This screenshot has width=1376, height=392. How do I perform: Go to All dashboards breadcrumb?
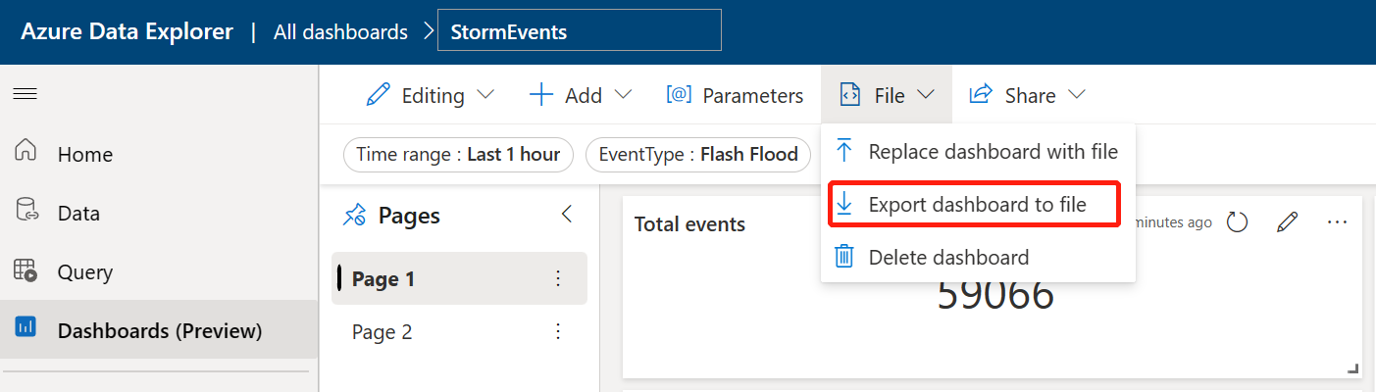[x=340, y=31]
